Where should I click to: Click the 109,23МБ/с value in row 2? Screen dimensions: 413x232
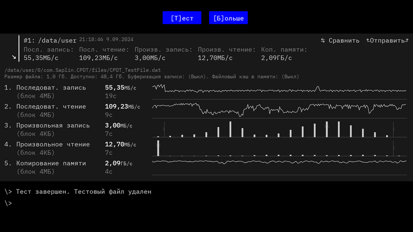122,107
